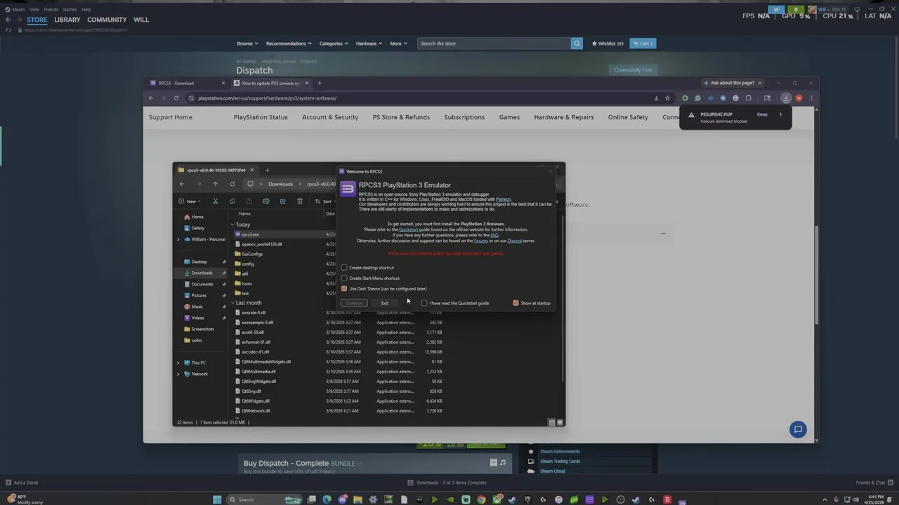This screenshot has height=505, width=899.
Task: Click the Steam store search field
Action: click(494, 43)
